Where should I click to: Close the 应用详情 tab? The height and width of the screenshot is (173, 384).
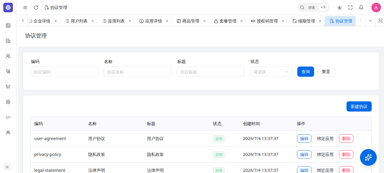[x=167, y=21]
